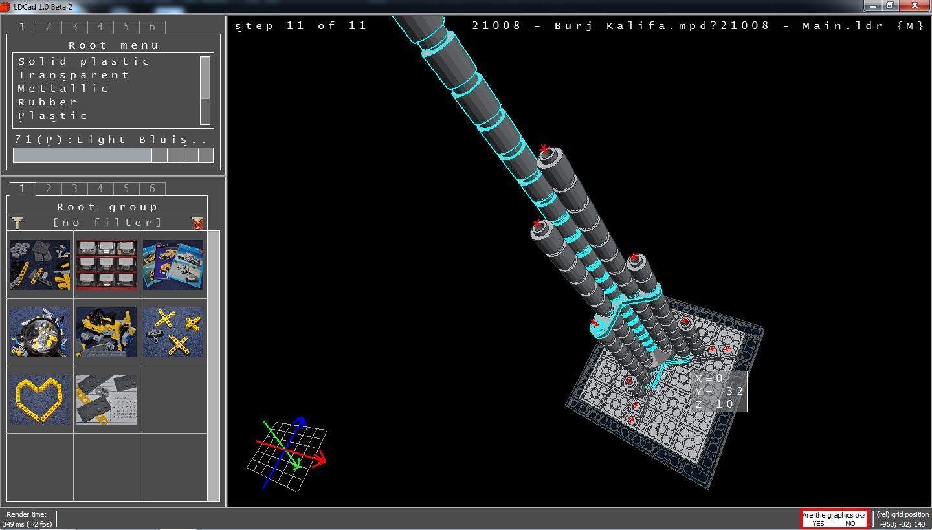
Task: Click the X Y Z coordinate tooltip
Action: pos(719,391)
